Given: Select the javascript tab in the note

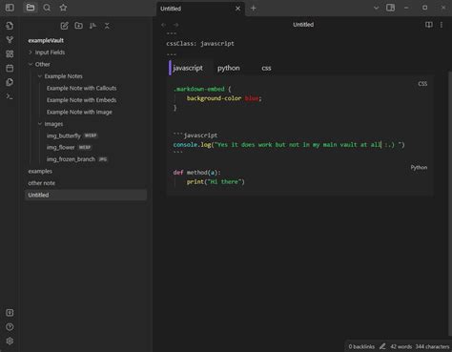Looking at the screenshot, I should (x=188, y=68).
